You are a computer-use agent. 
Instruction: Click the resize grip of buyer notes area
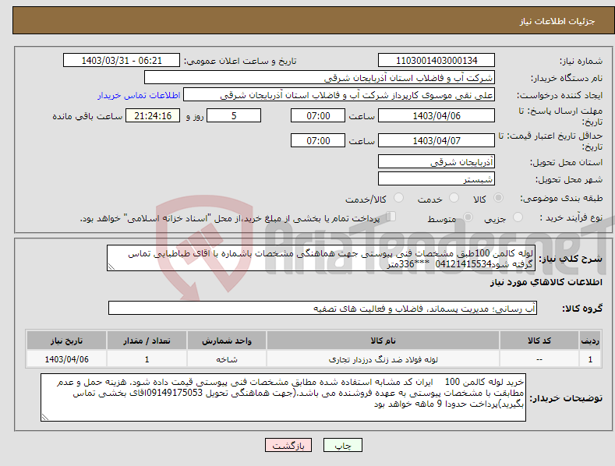point(45,418)
